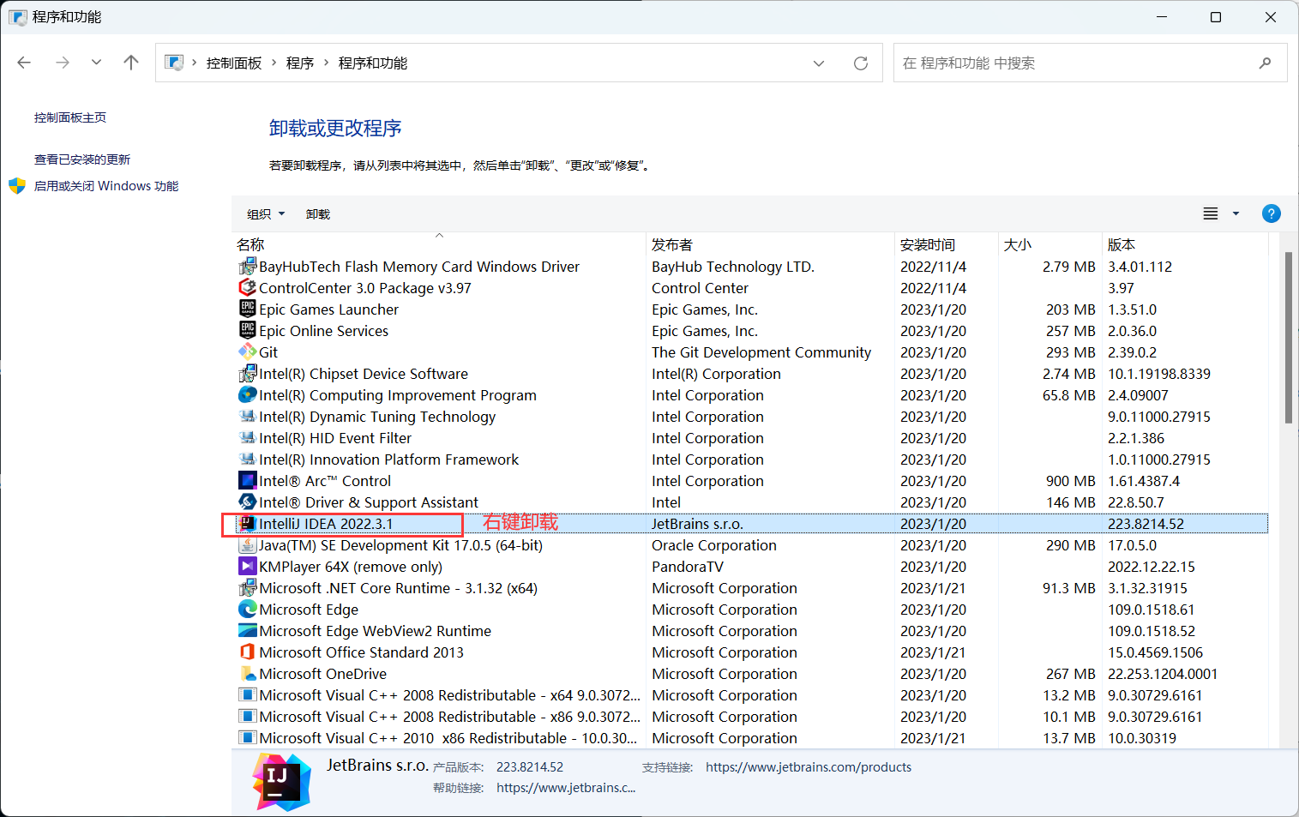Viewport: 1299px width, 817px height.
Task: Click the IntelliJ IDEA 2022.3.1 row icon
Action: coord(248,523)
